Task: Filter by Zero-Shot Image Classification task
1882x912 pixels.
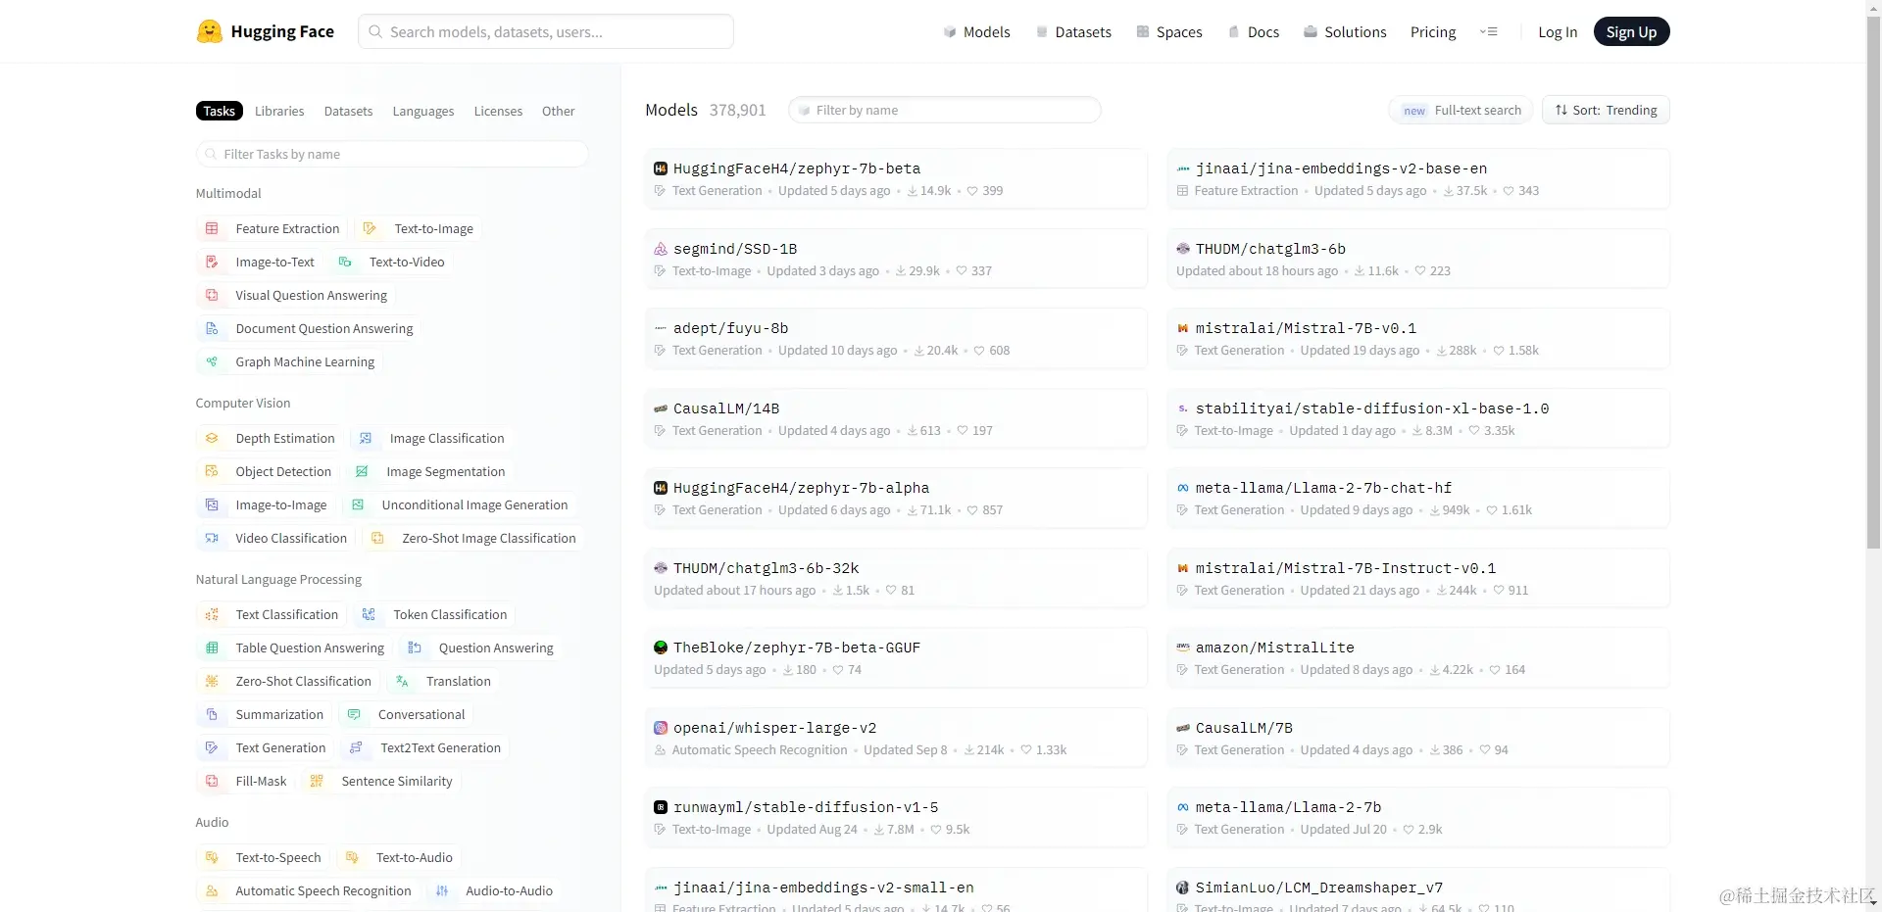Action: coord(473,538)
